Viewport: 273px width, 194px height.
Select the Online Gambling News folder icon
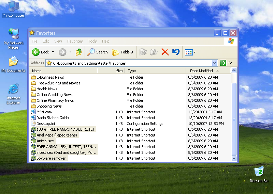point(33,95)
